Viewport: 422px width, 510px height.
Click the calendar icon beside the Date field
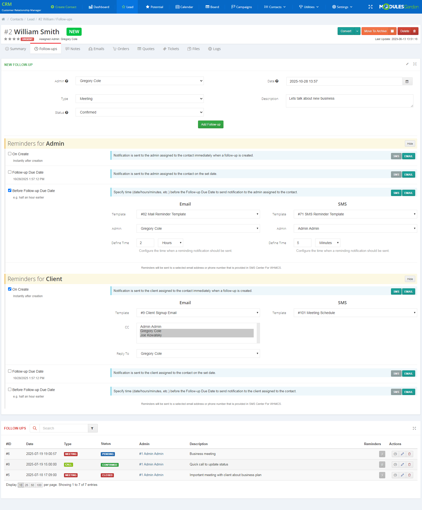407,81
